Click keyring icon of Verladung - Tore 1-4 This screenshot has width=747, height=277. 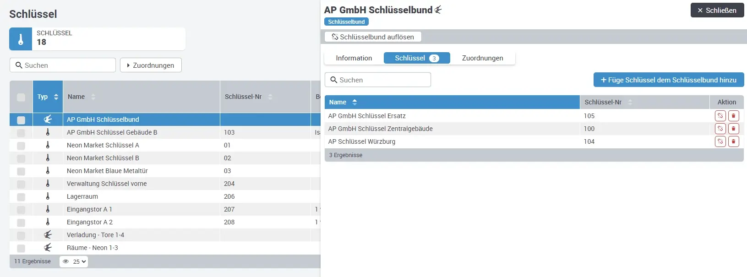click(x=48, y=235)
